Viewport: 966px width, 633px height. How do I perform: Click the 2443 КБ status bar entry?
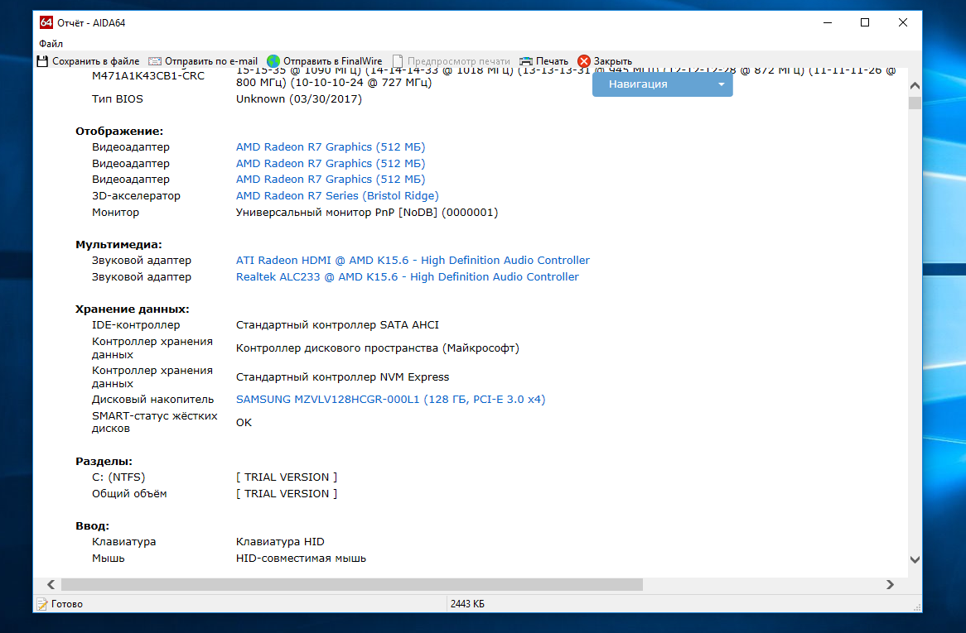pos(467,604)
